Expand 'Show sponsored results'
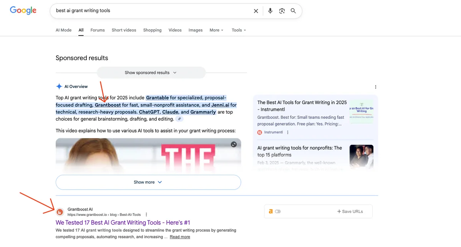461x247 pixels. click(x=151, y=73)
